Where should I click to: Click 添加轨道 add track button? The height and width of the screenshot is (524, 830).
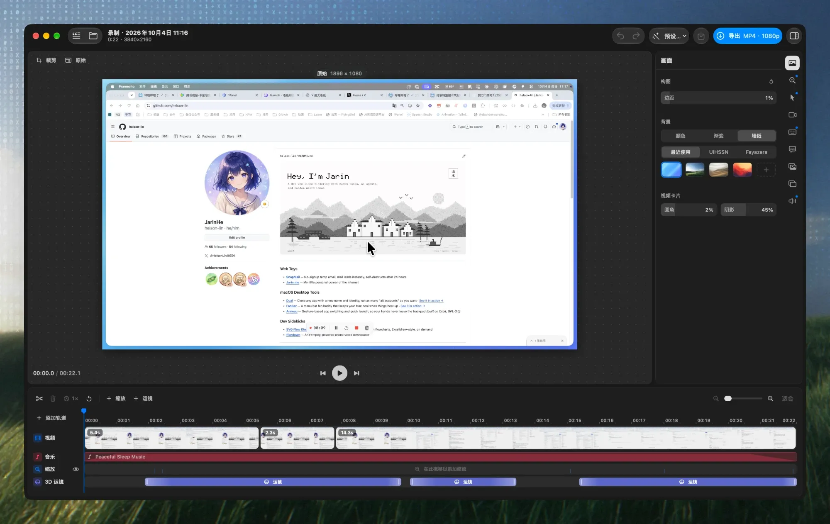(51, 418)
